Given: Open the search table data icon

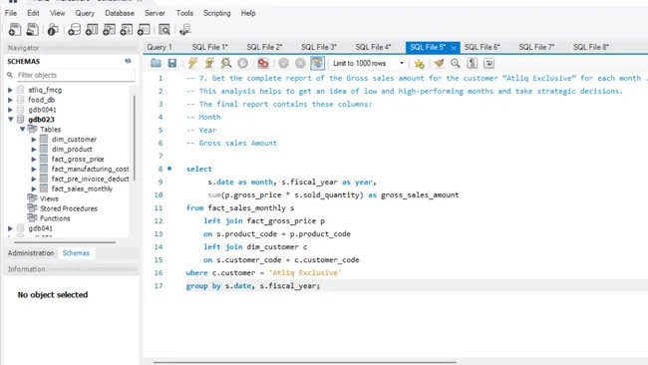Looking at the screenshot, I should (x=164, y=30).
